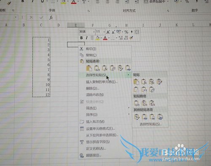Open the Name Box dropdown arrow

[x=16, y=18]
